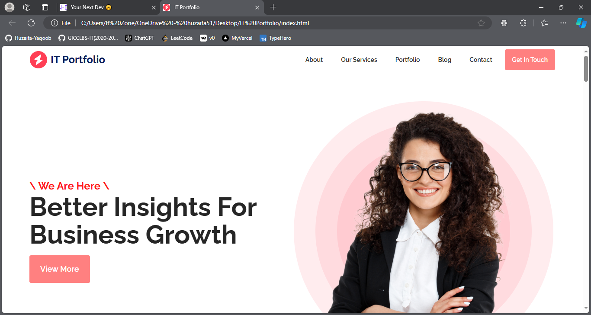Restore down the browser window
This screenshot has height=315, width=591.
561,7
